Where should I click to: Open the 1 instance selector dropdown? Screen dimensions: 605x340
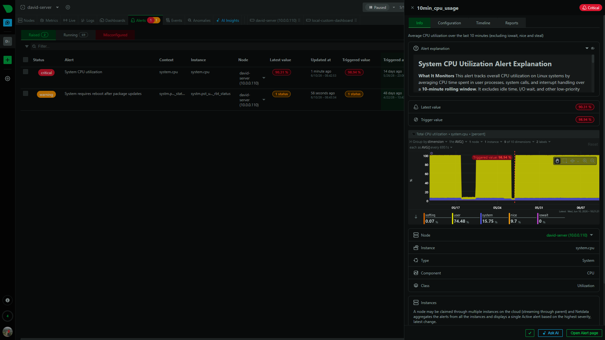(x=494, y=142)
